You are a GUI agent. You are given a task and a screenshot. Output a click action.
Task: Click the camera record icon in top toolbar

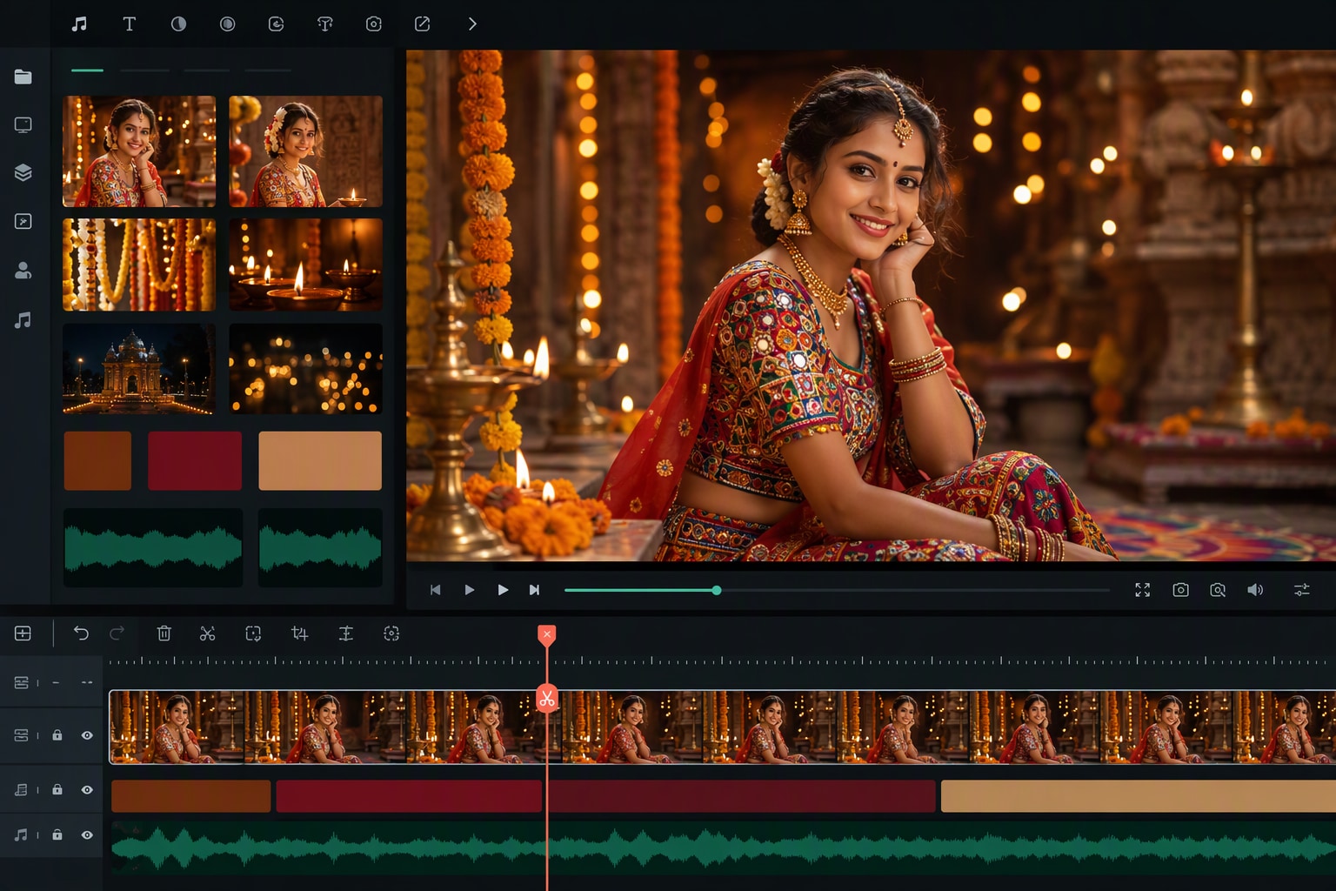(374, 23)
